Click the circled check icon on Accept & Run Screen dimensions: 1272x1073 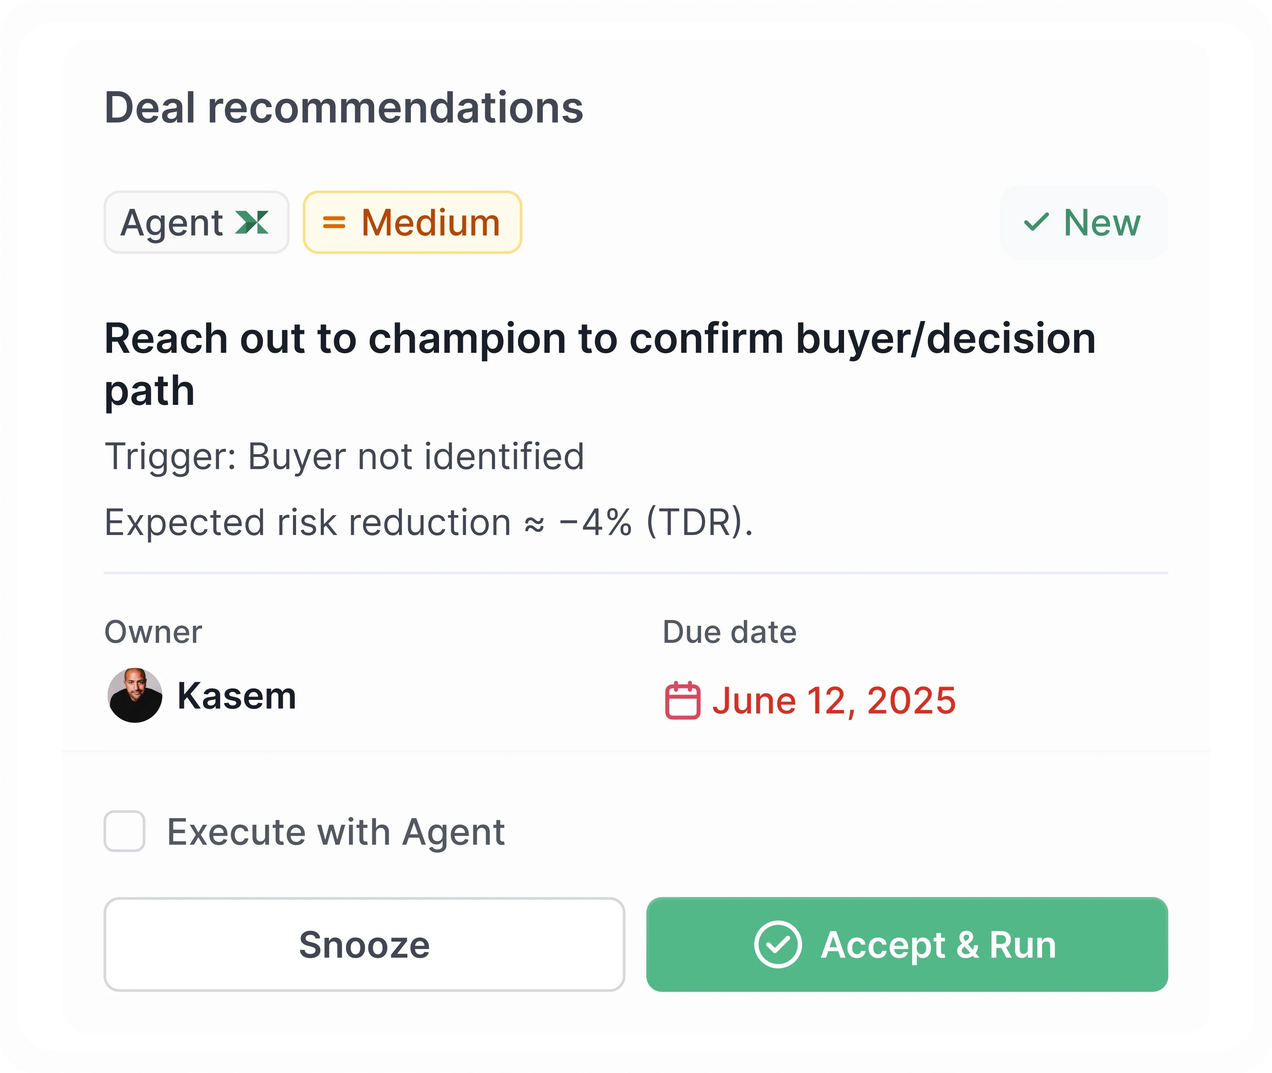pyautogui.click(x=777, y=945)
